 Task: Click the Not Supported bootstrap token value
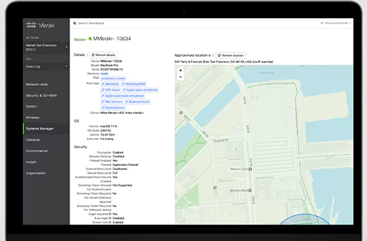tap(122, 185)
